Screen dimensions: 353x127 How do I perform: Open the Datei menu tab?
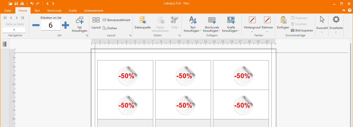click(x=8, y=11)
